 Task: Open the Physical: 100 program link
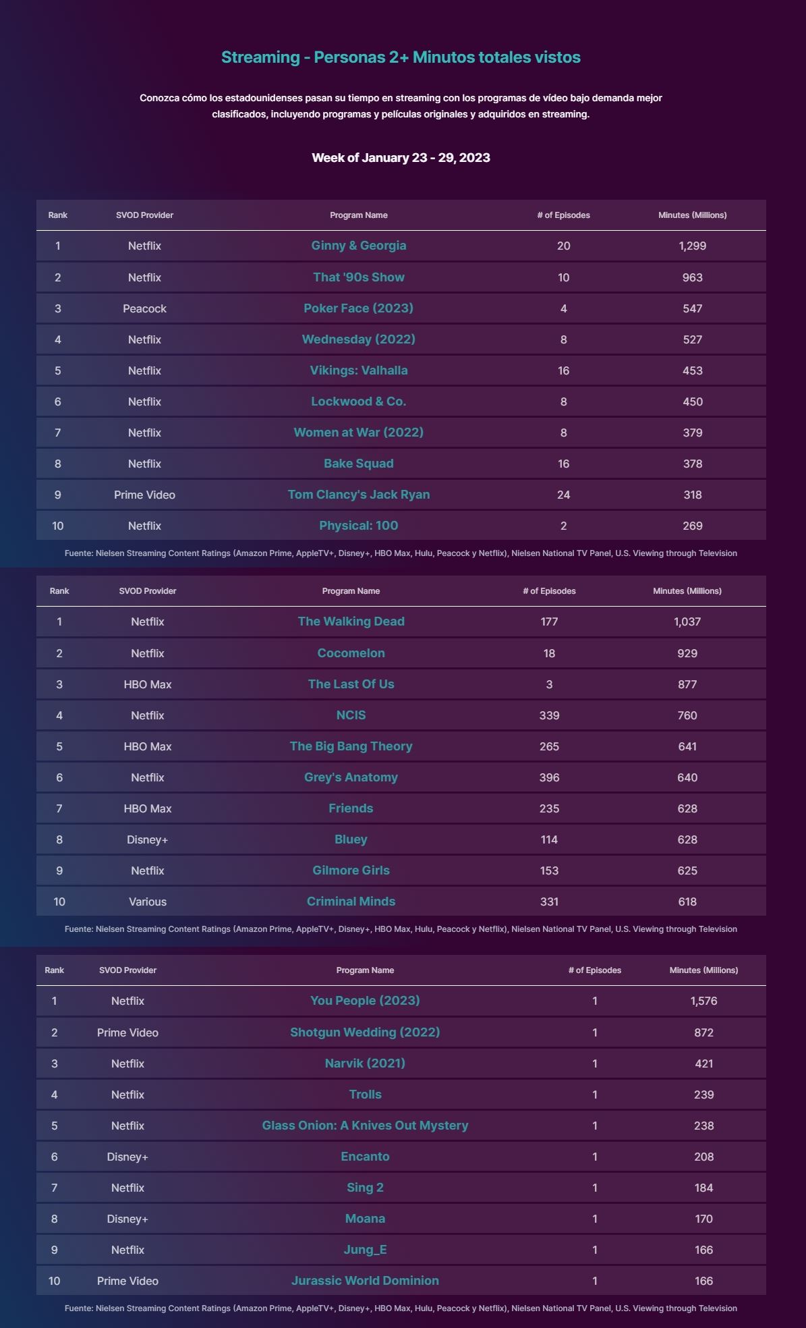pyautogui.click(x=358, y=526)
